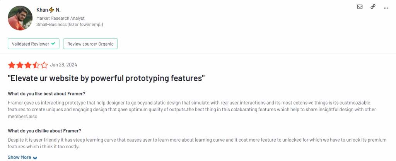
Task: Click the Jan 28, 2024 review date
Action: click(63, 65)
